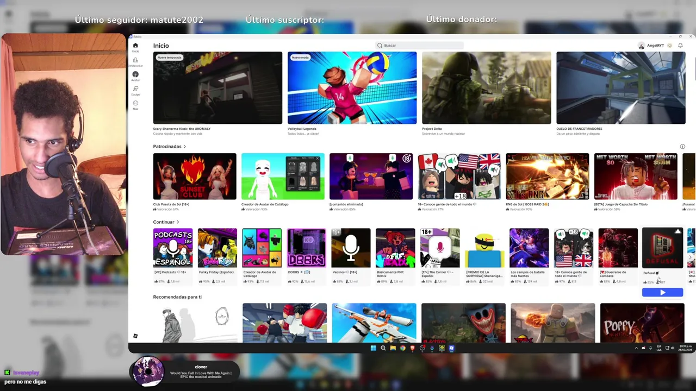Image resolution: width=696 pixels, height=391 pixels.
Task: Open the Más three-dots sidebar icon
Action: point(135,104)
